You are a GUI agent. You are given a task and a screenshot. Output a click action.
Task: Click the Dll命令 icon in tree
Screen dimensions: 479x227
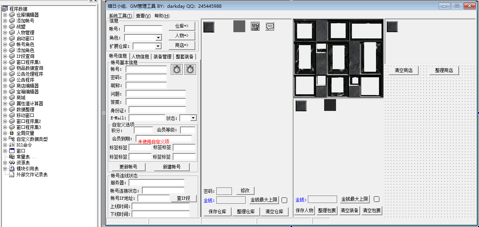point(12,145)
